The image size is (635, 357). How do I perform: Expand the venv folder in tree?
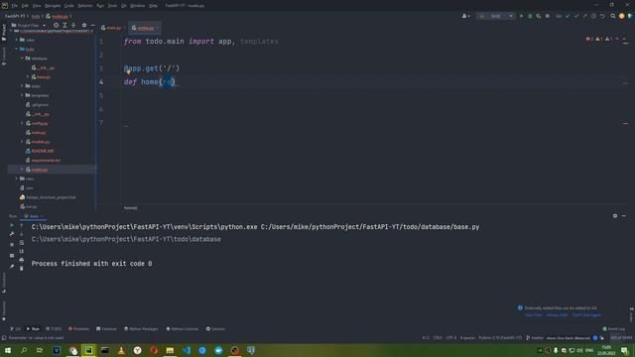[17, 178]
